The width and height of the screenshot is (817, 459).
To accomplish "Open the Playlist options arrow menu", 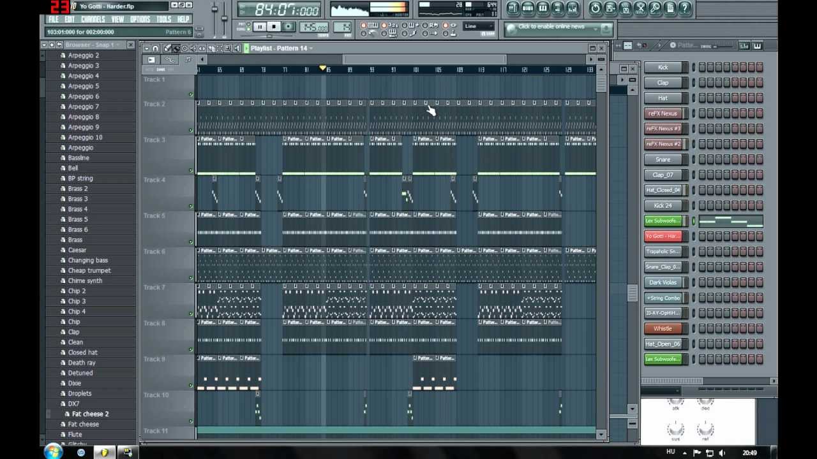I will pyautogui.click(x=146, y=48).
